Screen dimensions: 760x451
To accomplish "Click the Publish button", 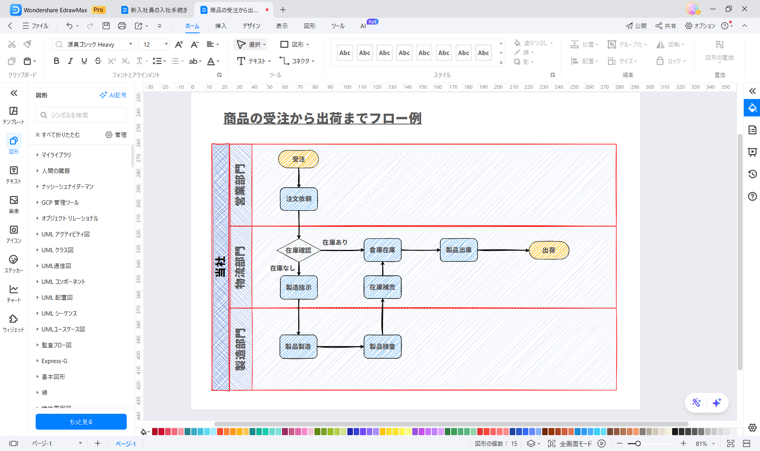I will (x=636, y=26).
